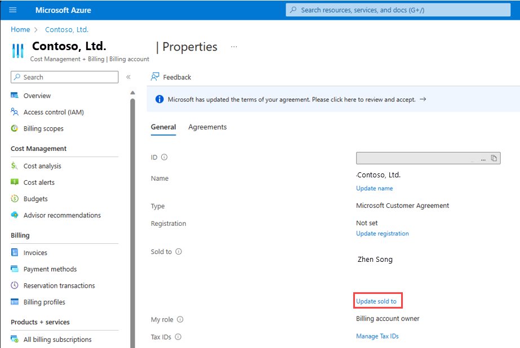
Task: Click the arrow at end of agreement banner
Action: [x=423, y=99]
